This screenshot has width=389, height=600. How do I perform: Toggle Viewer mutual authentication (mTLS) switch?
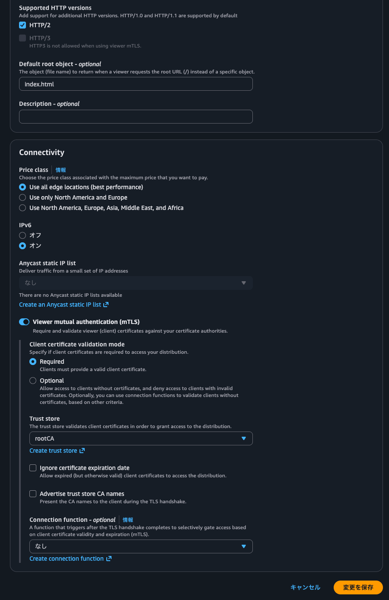click(24, 322)
